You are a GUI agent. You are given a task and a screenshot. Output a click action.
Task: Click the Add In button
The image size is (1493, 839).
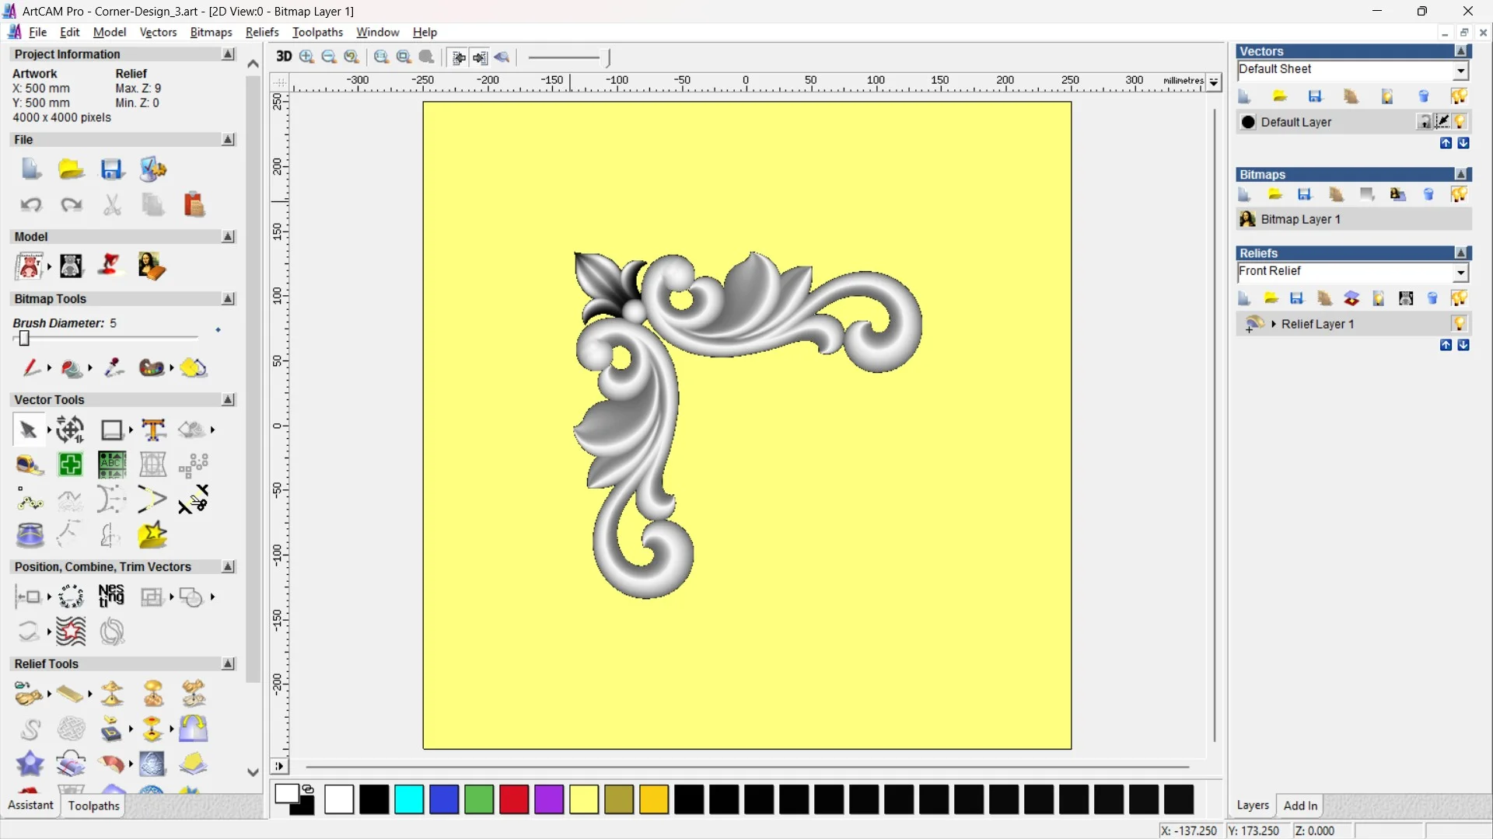tap(1301, 806)
